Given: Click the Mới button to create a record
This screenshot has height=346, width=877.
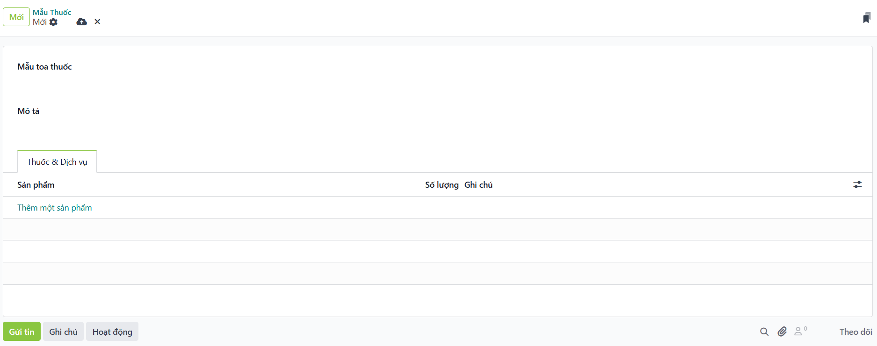Looking at the screenshot, I should tap(16, 17).
